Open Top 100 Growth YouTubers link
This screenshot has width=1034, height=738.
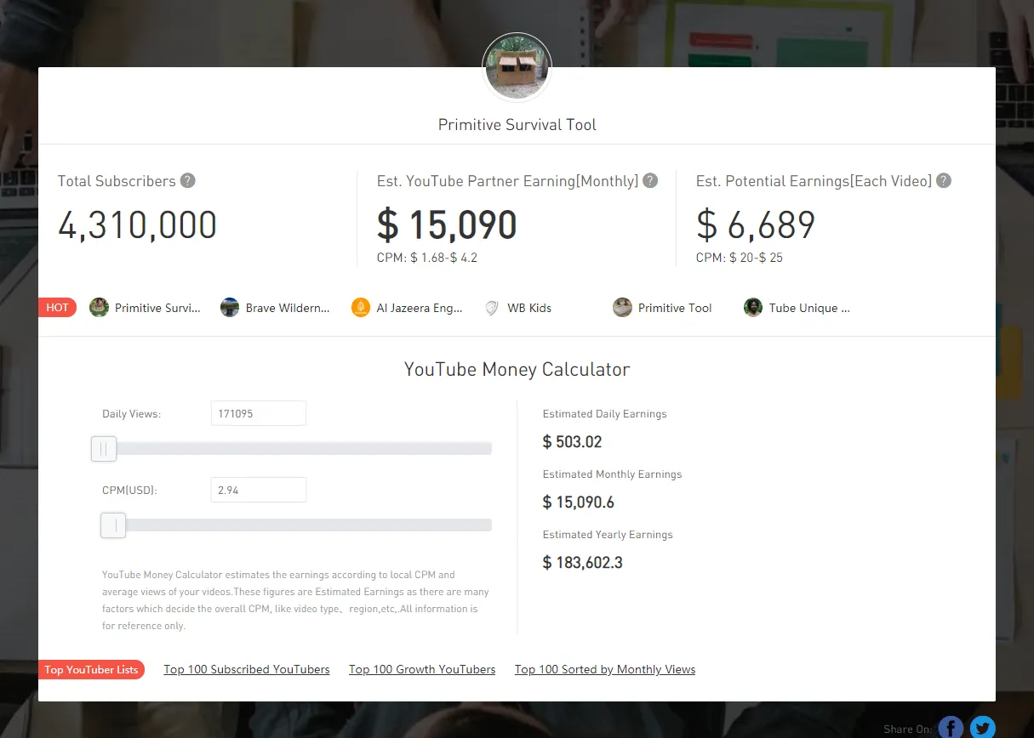tap(422, 670)
